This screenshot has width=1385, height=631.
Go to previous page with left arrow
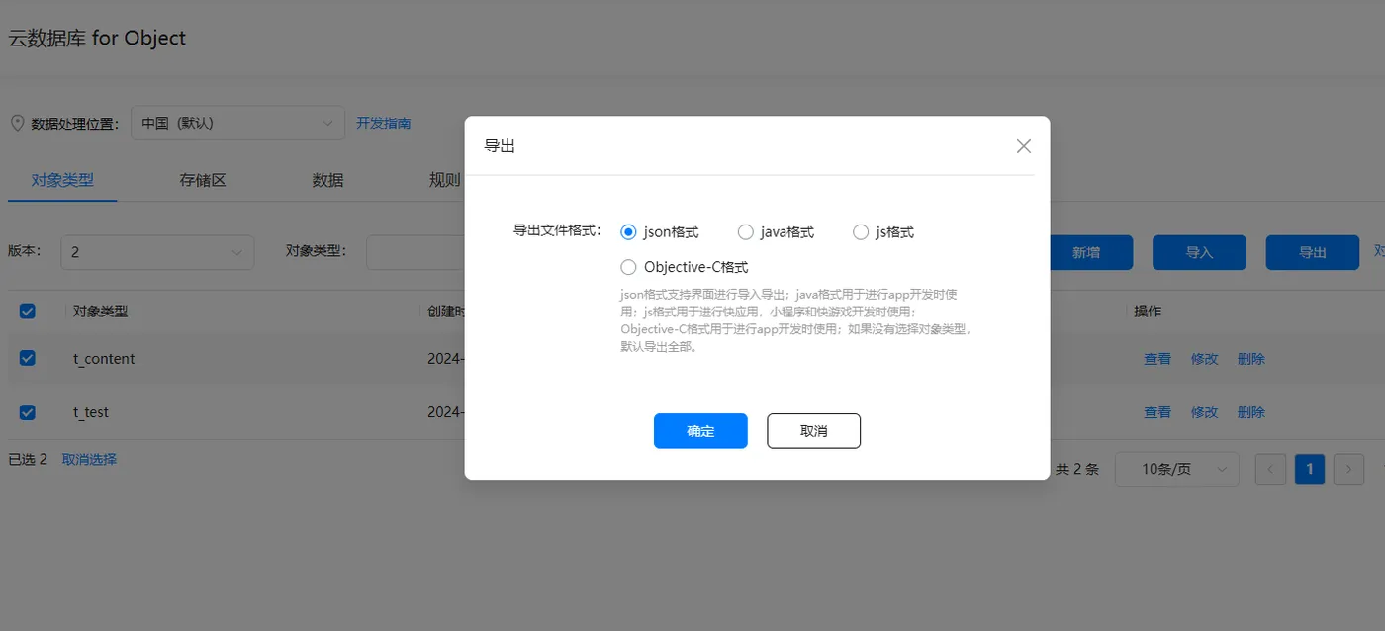coord(1270,469)
